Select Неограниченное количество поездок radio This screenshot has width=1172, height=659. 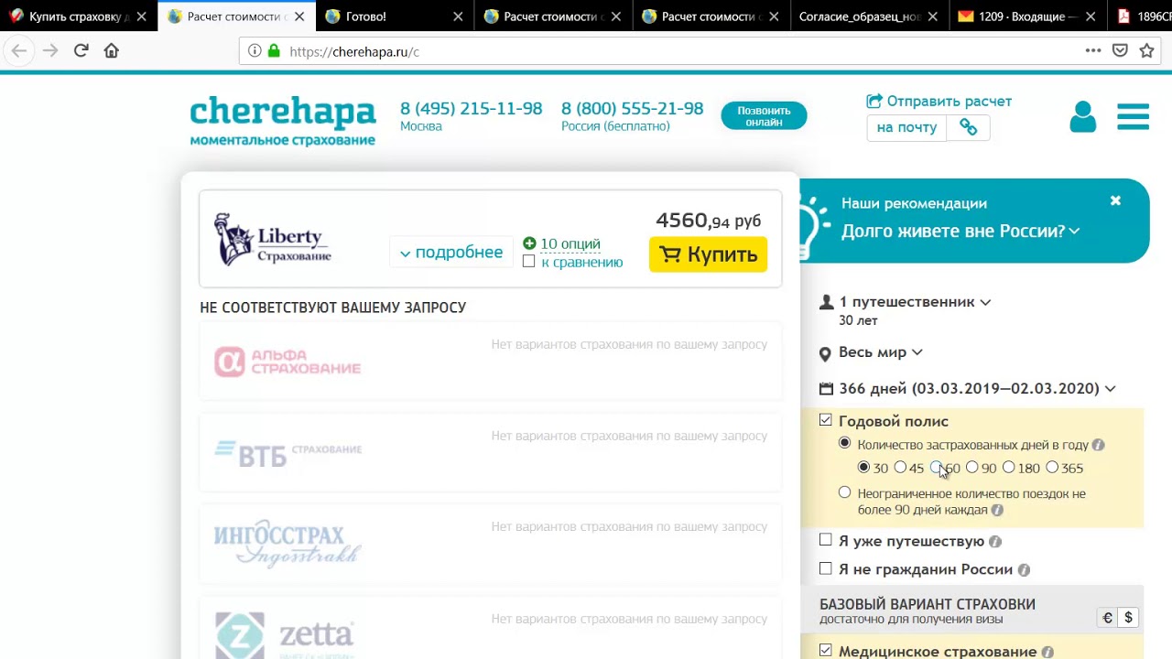pyautogui.click(x=845, y=492)
